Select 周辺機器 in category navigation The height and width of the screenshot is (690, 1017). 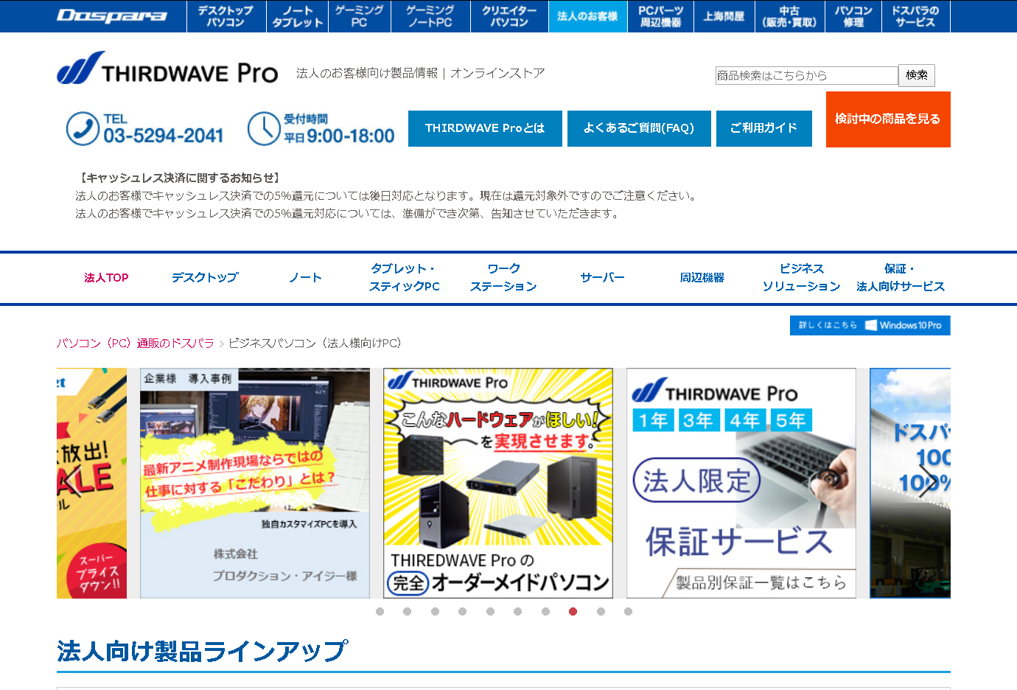click(x=702, y=278)
